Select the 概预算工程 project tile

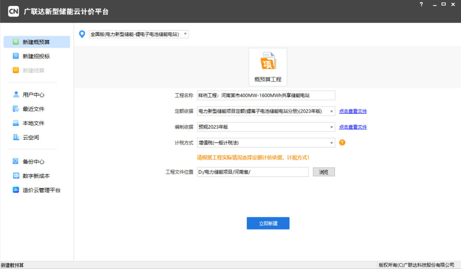pyautogui.click(x=268, y=67)
